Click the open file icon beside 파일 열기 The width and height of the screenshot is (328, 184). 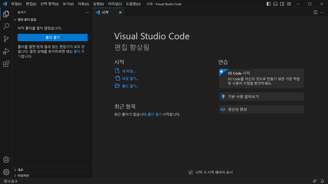coord(117,78)
